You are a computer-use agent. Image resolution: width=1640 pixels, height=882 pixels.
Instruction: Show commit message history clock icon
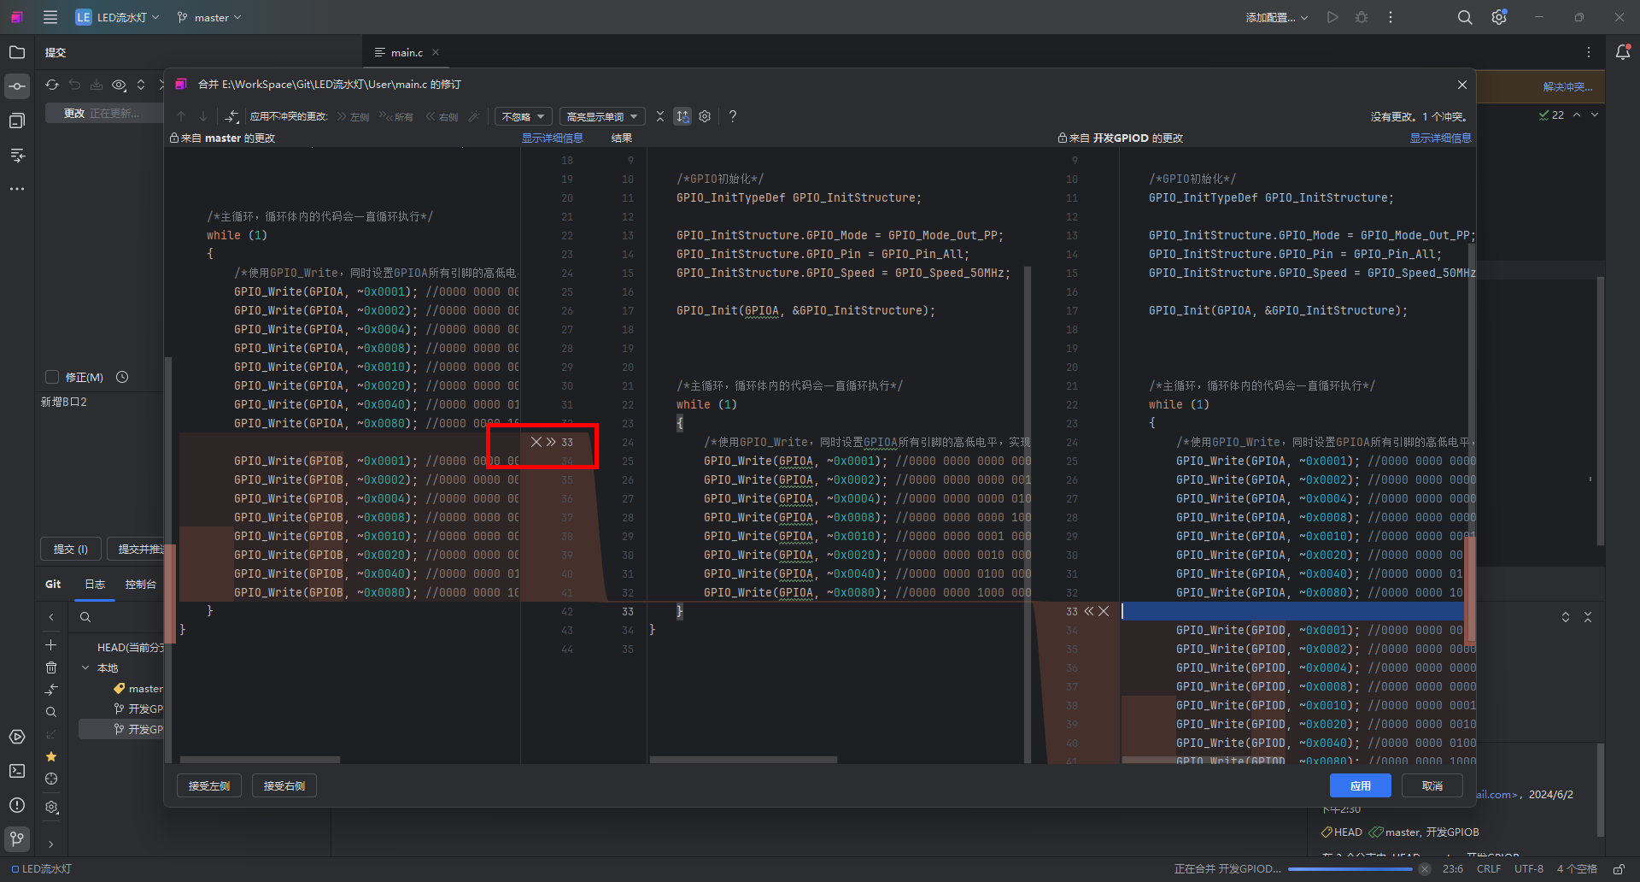coord(122,377)
